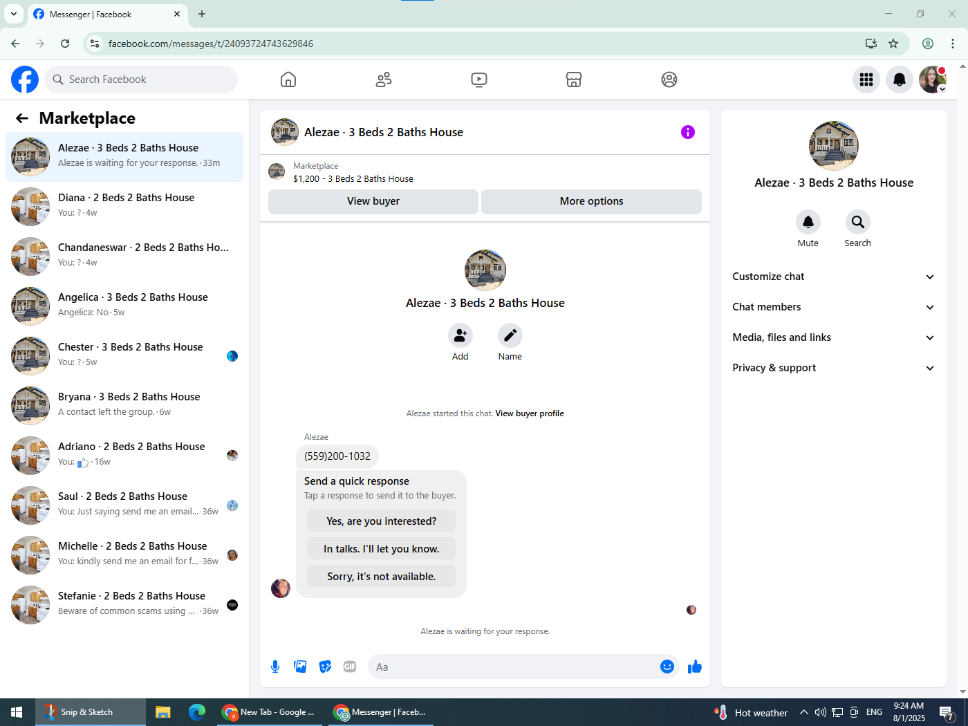This screenshot has height=726, width=968.
Task: Choose a GIF icon
Action: pos(350,667)
